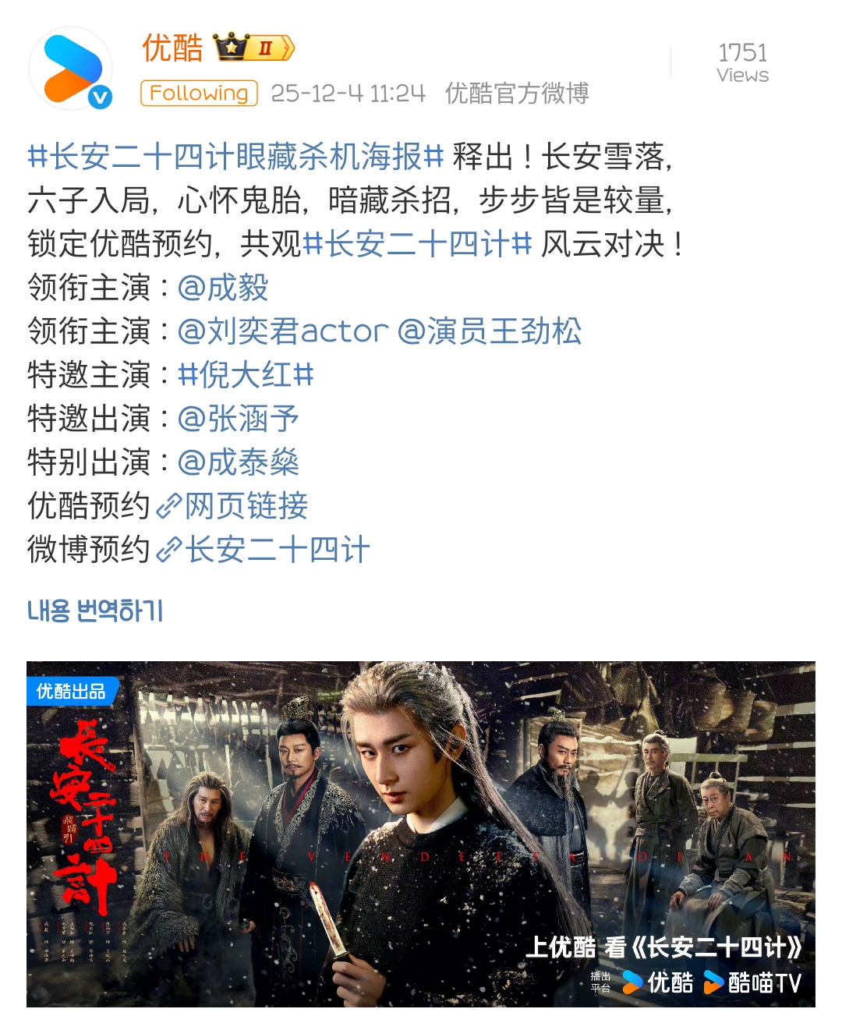This screenshot has width=842, height=1023.
Task: Open the 长安二十四计 poster image
Action: click(x=421, y=834)
